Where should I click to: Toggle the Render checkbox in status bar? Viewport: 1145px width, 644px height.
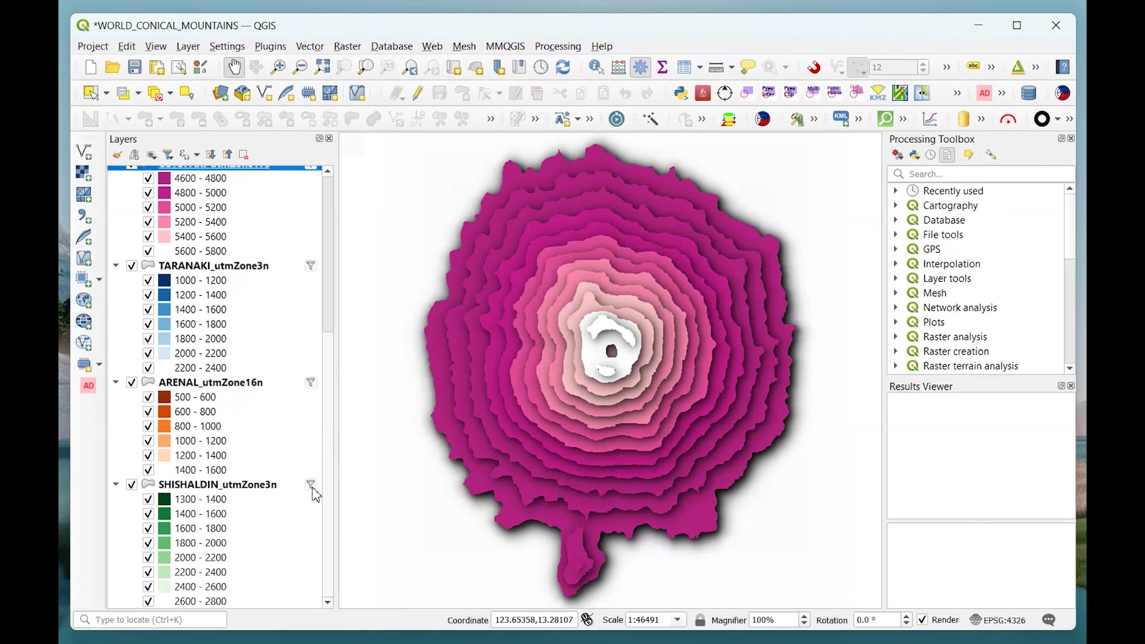coord(923,620)
